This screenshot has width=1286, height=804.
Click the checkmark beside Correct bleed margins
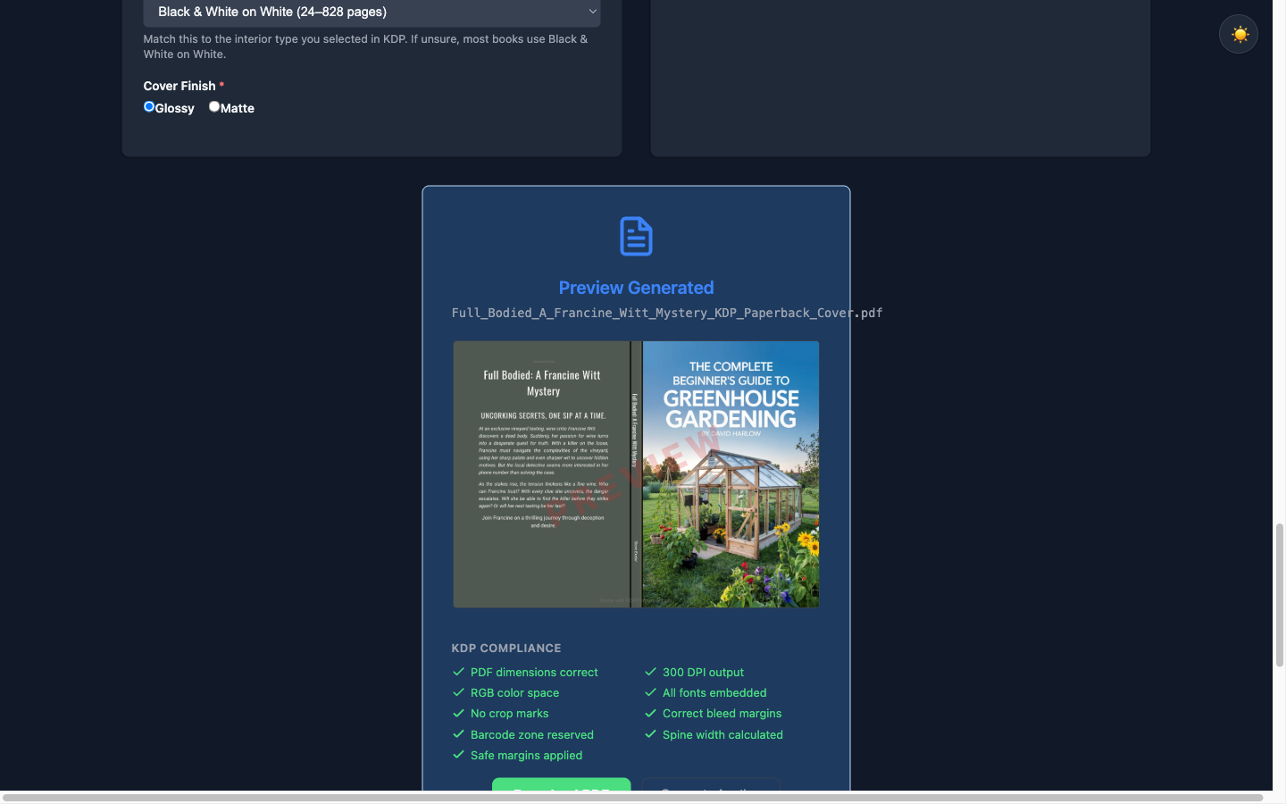tap(650, 713)
